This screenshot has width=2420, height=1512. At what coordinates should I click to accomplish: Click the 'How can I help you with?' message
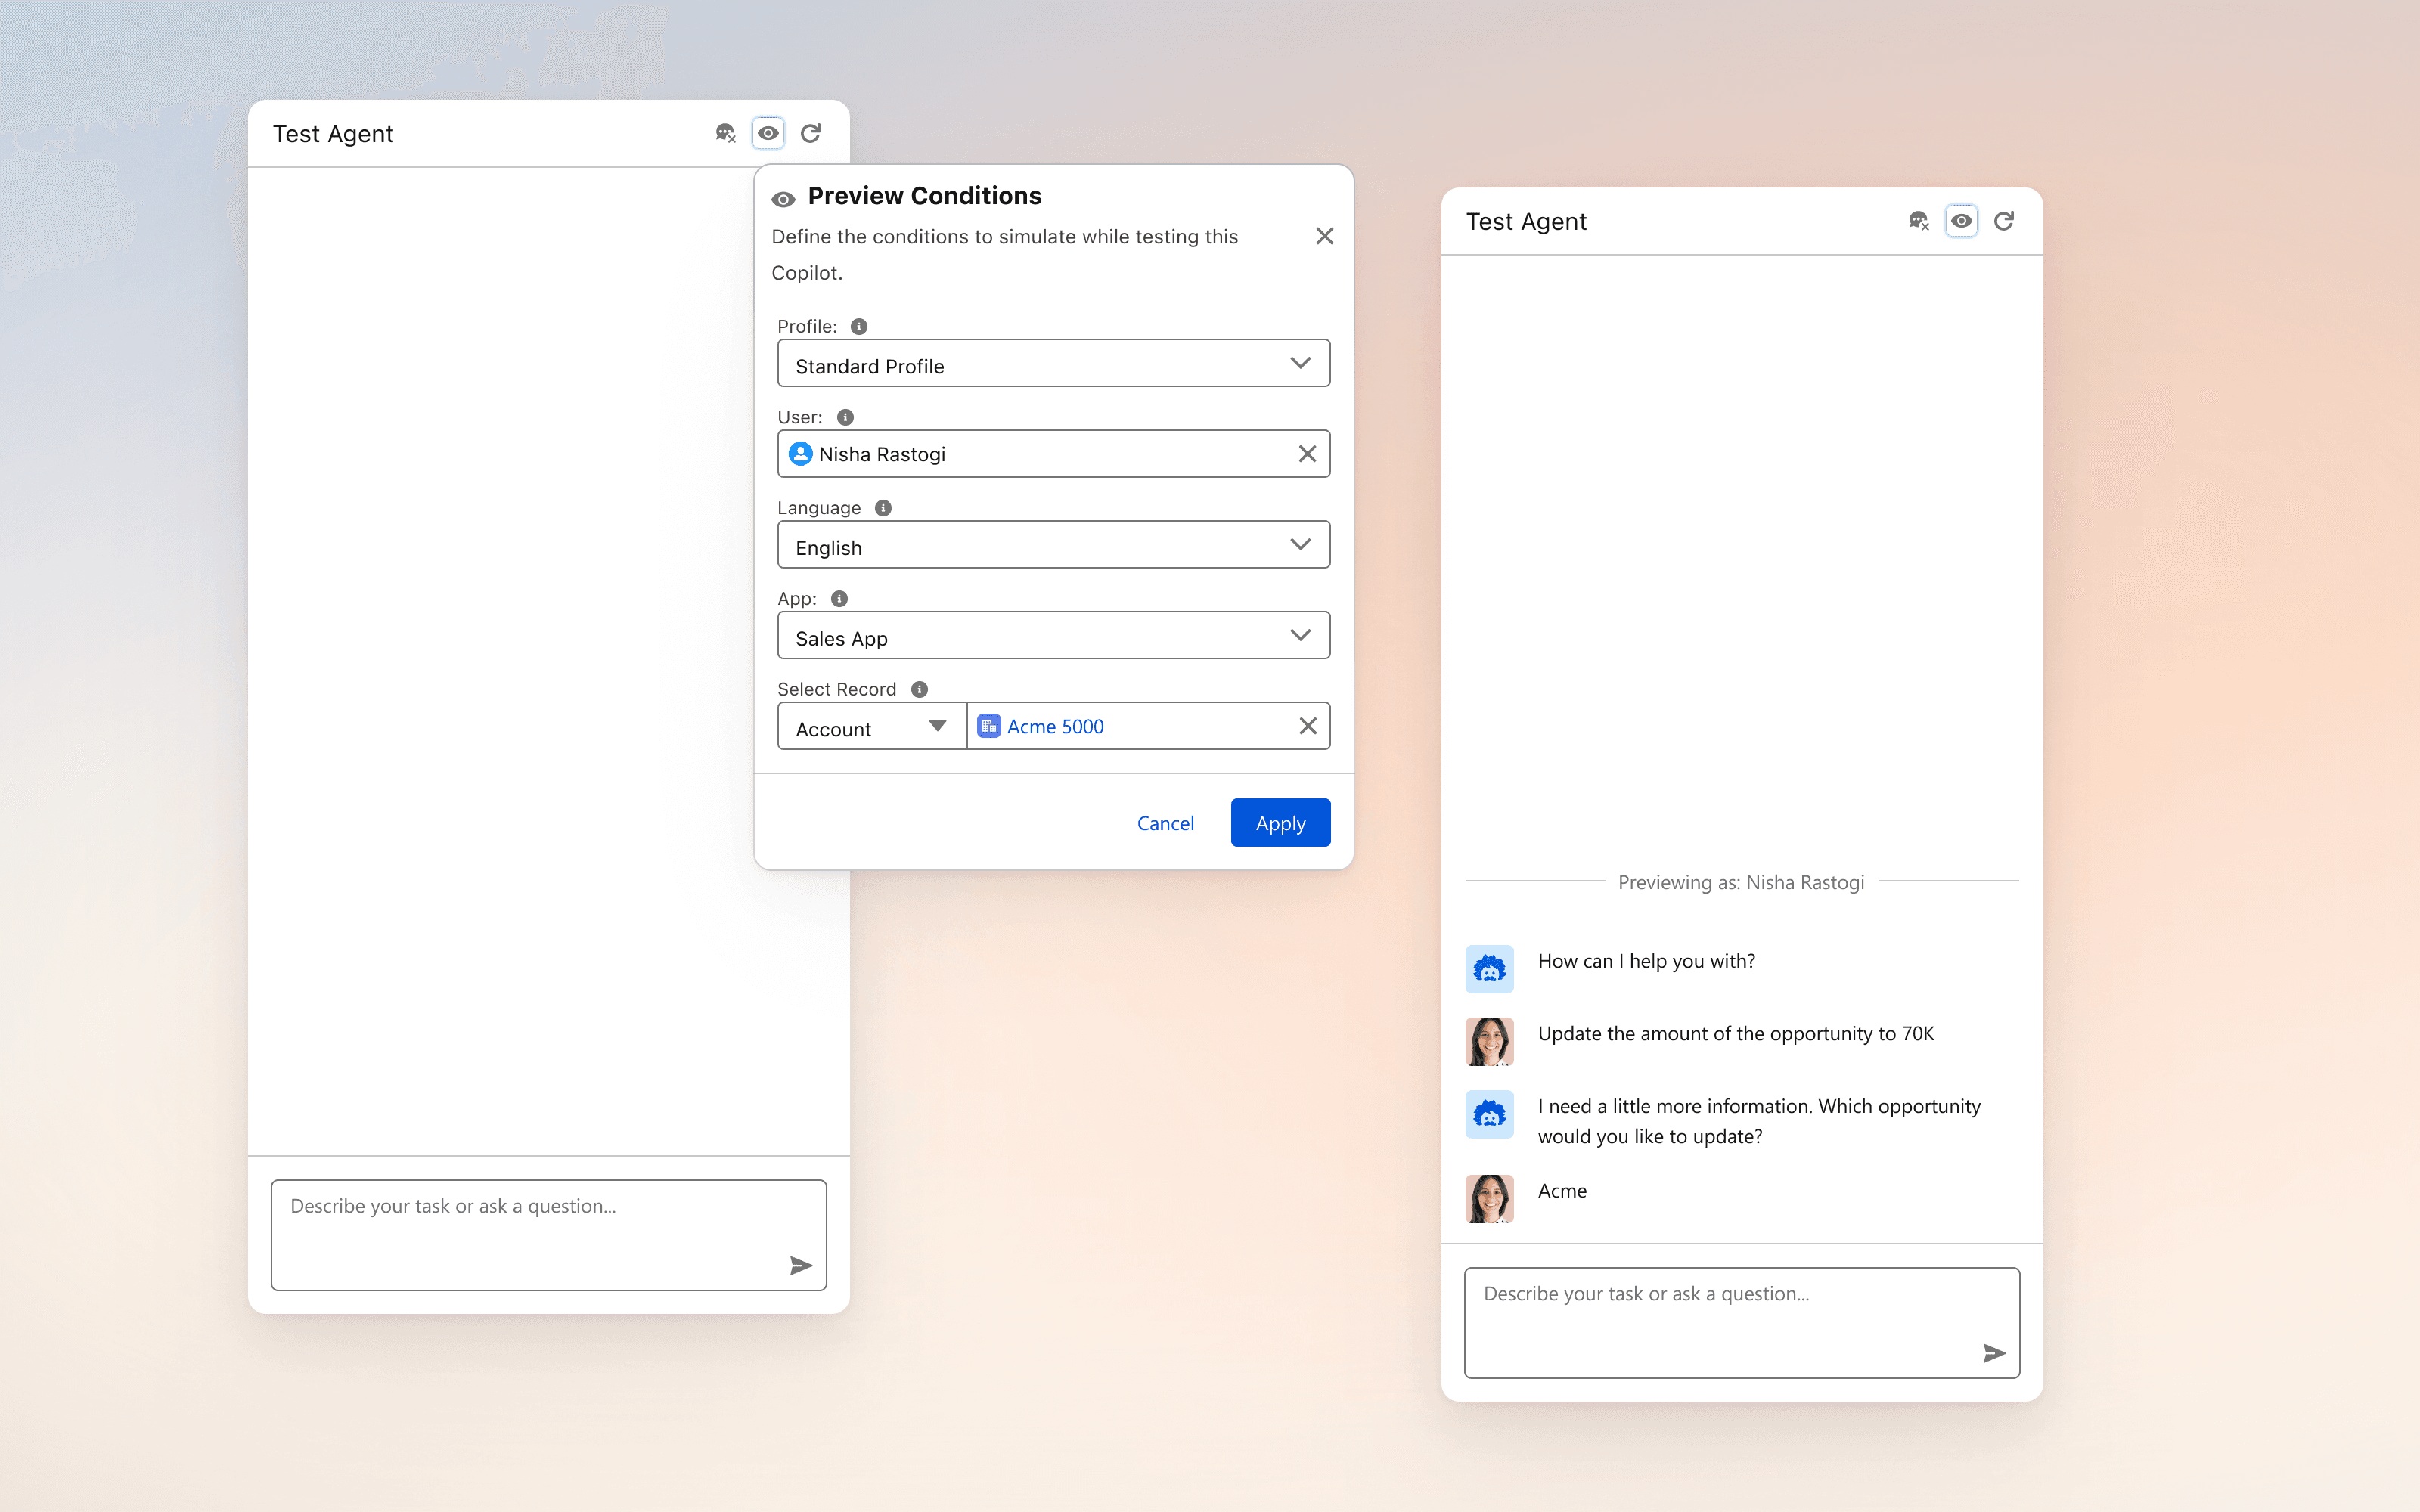tap(1646, 961)
